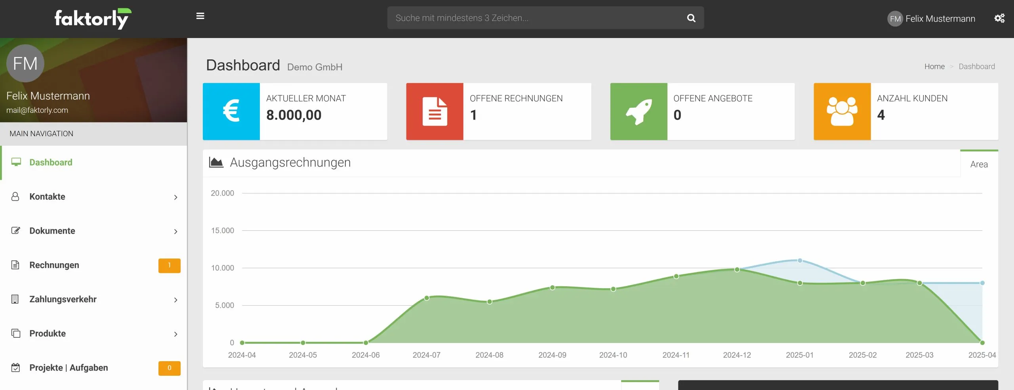Viewport: 1014px width, 390px height.
Task: Click the faktorly logo
Action: pyautogui.click(x=93, y=19)
